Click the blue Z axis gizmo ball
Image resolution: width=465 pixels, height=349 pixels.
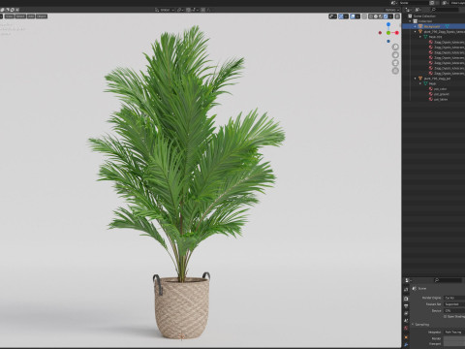pyautogui.click(x=388, y=24)
